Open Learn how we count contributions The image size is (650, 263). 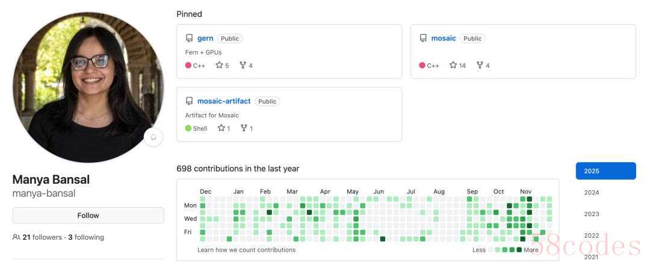[246, 250]
